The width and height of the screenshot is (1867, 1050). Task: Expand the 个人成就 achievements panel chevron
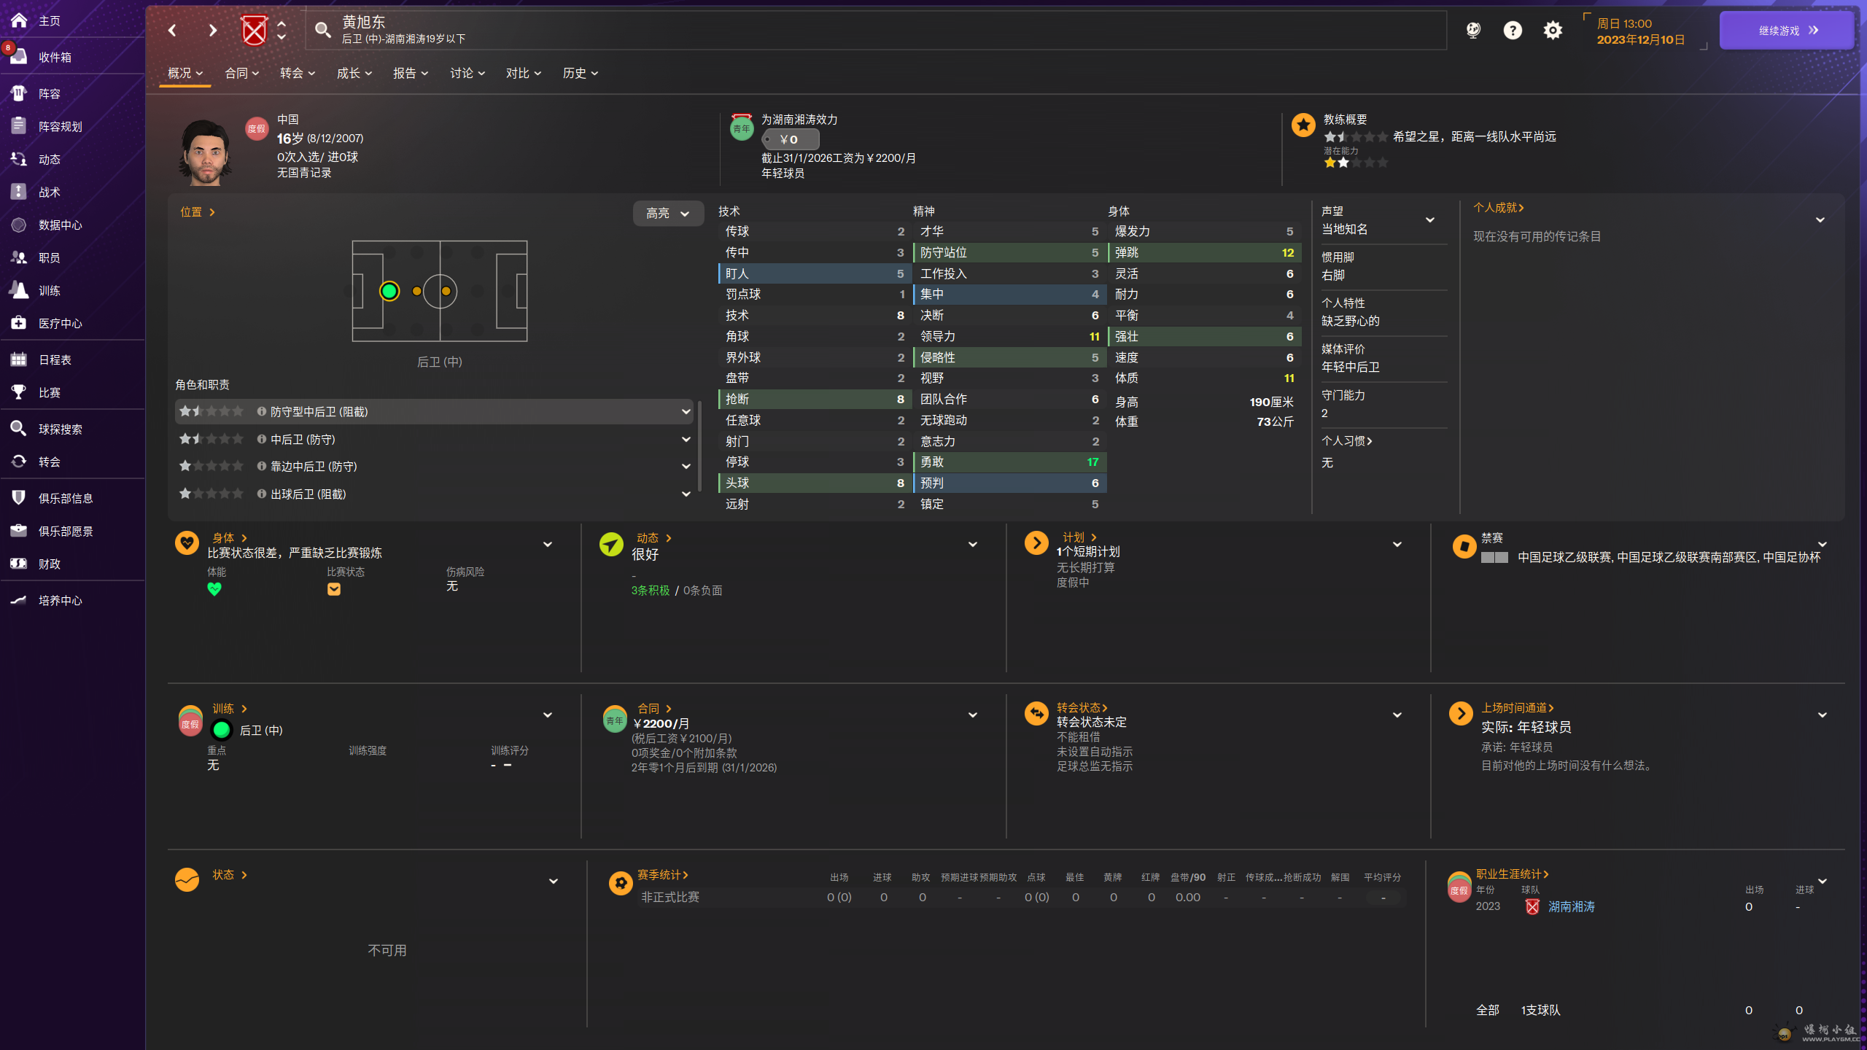click(x=1820, y=219)
